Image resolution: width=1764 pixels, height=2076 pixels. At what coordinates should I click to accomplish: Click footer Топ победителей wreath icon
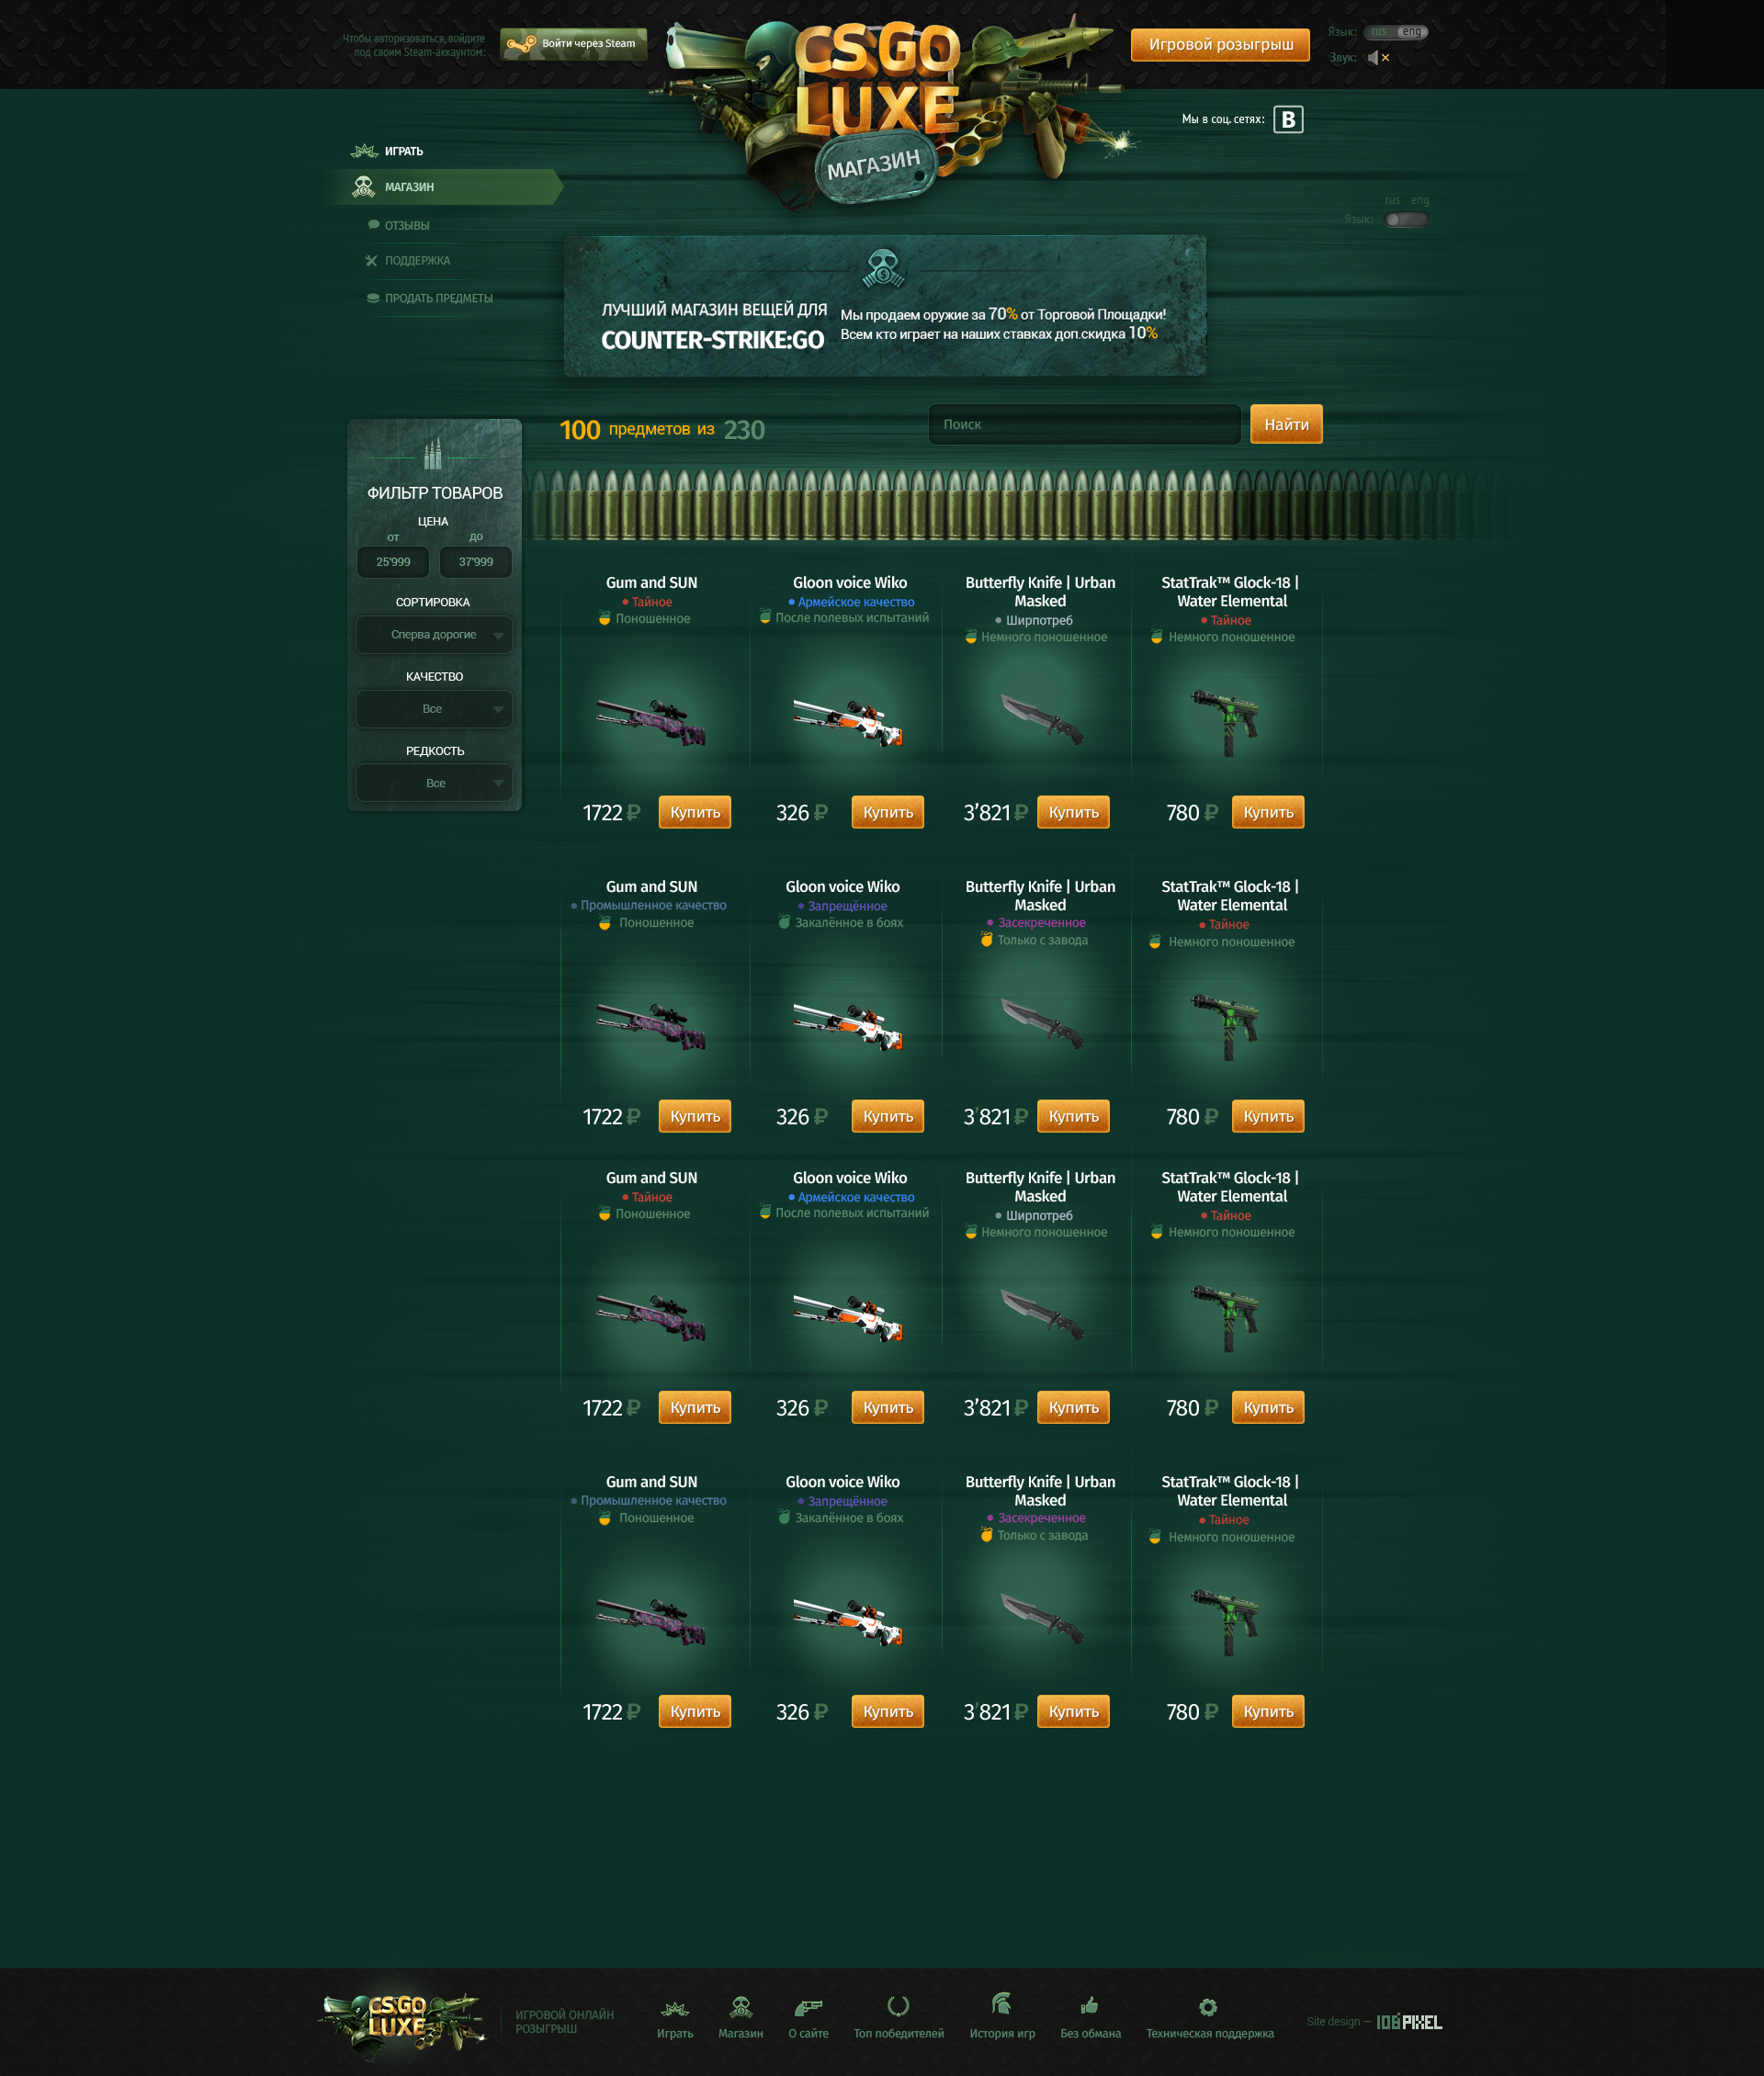898,2006
